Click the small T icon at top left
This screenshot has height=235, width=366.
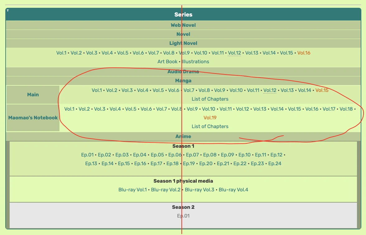(8, 10)
